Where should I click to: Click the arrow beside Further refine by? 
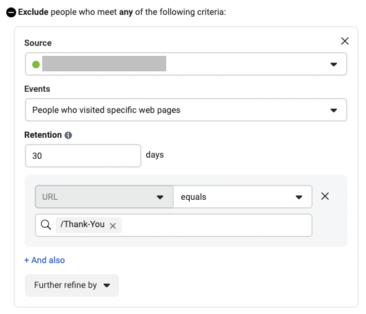107,285
